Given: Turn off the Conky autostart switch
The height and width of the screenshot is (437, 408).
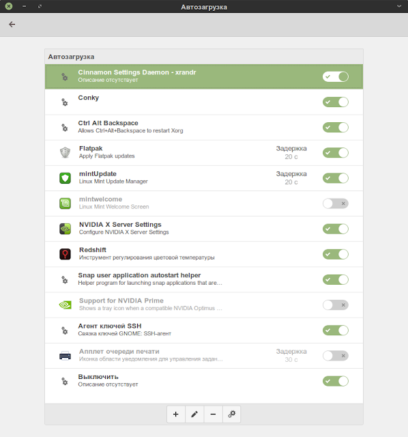Looking at the screenshot, I should coord(336,102).
